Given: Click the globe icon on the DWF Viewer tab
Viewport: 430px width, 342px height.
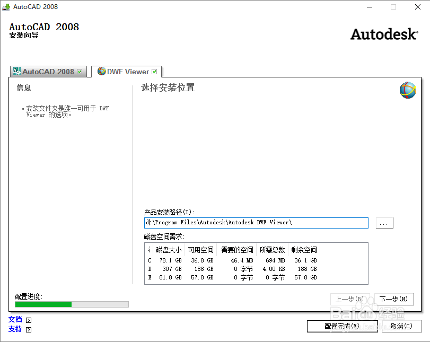Looking at the screenshot, I should (100, 71).
